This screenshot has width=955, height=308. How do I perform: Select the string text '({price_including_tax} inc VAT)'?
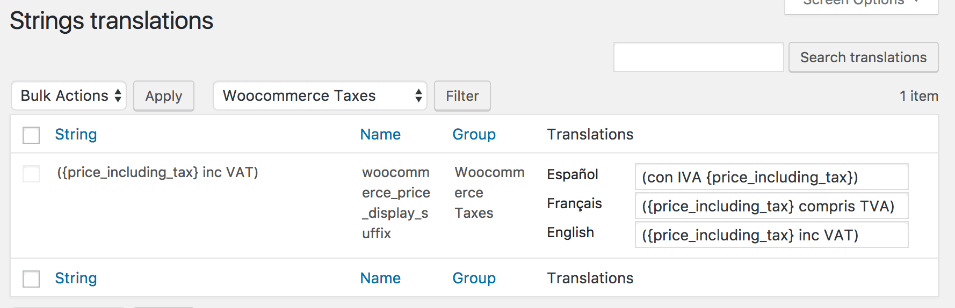(x=157, y=172)
